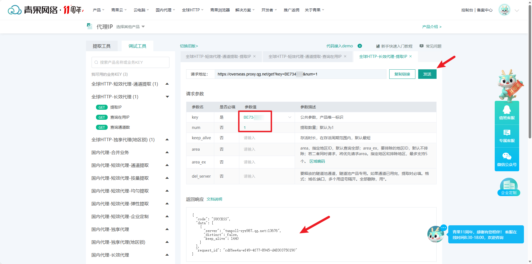Open the 国内代理 navigation menu

coord(165,10)
